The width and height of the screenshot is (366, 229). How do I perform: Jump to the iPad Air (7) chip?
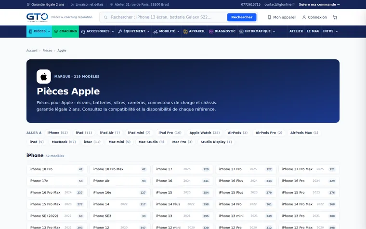click(x=110, y=133)
